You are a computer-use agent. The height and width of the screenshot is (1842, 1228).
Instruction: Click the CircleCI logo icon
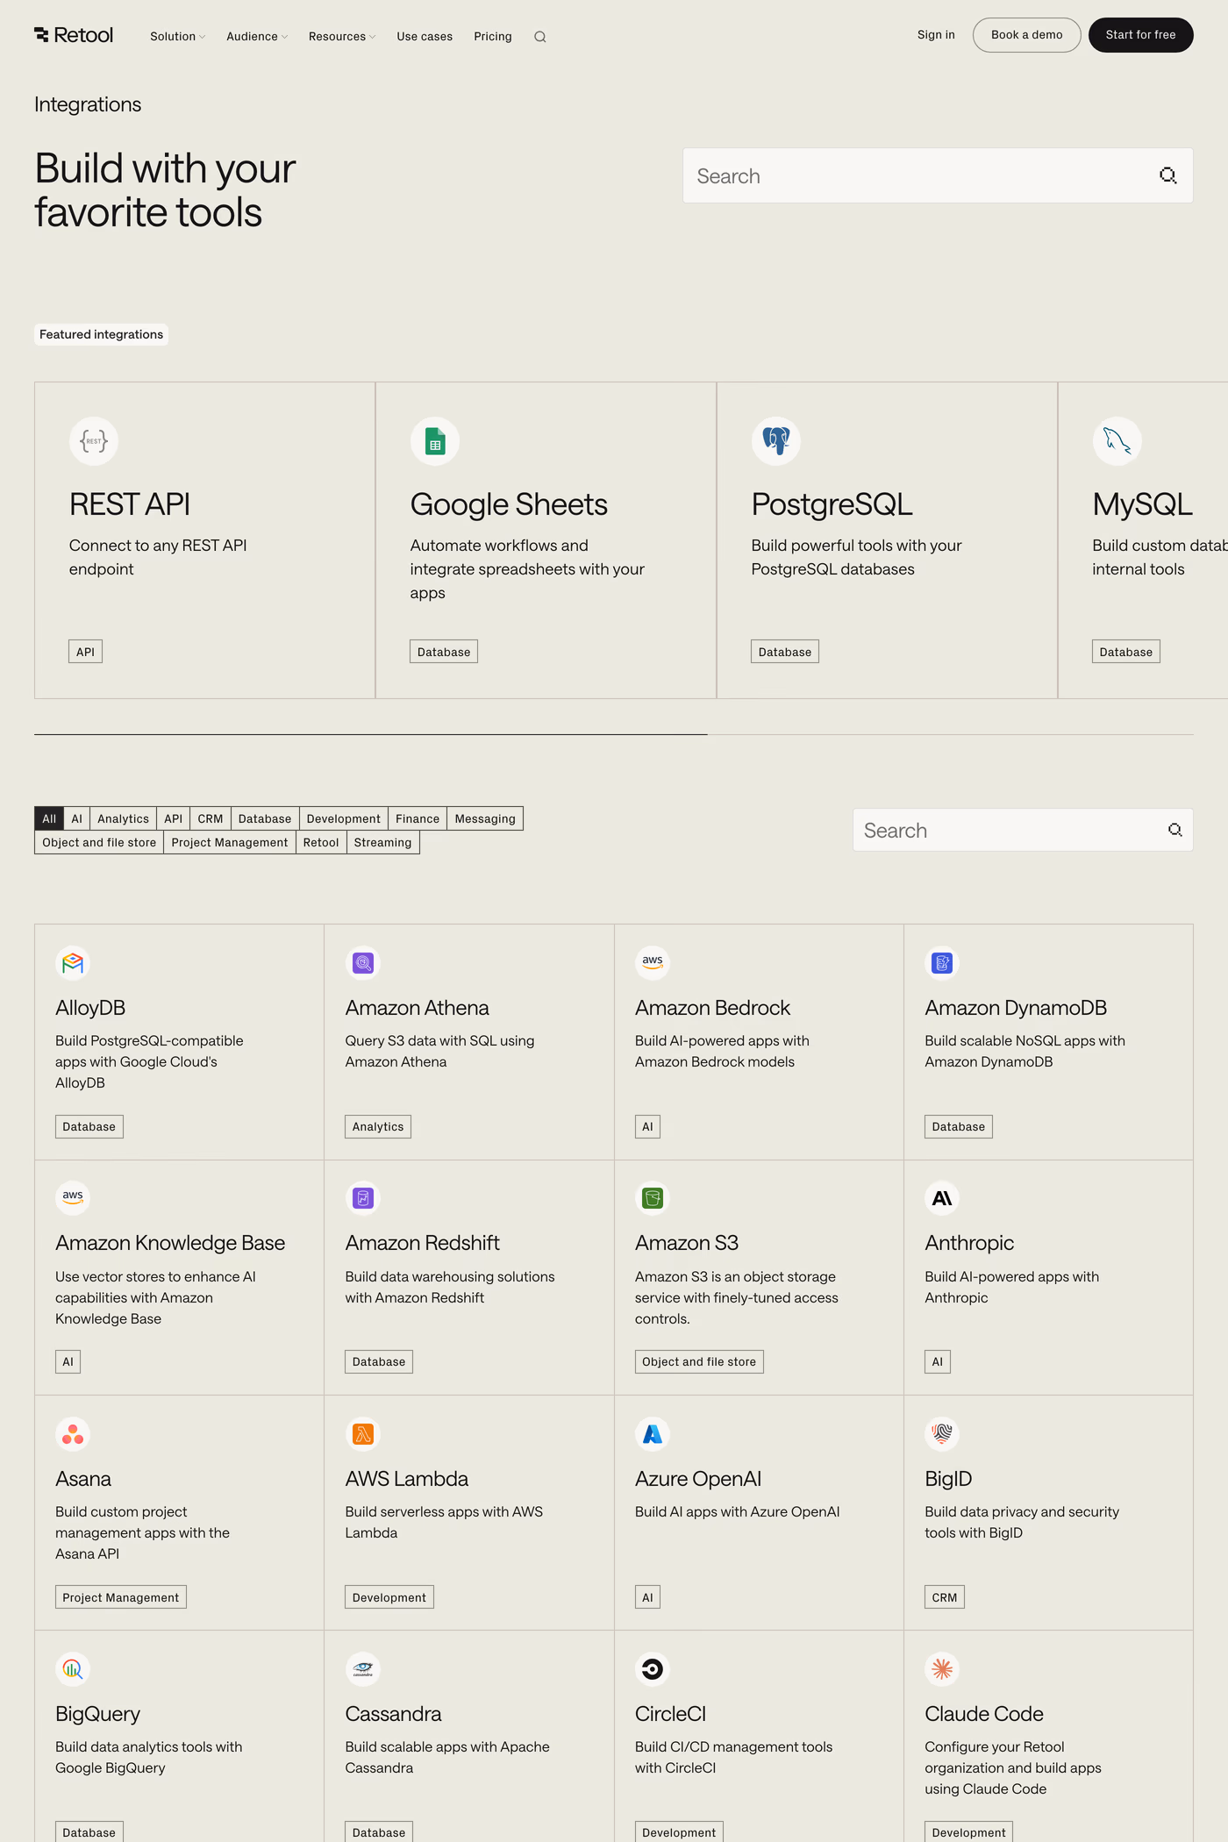(653, 1669)
